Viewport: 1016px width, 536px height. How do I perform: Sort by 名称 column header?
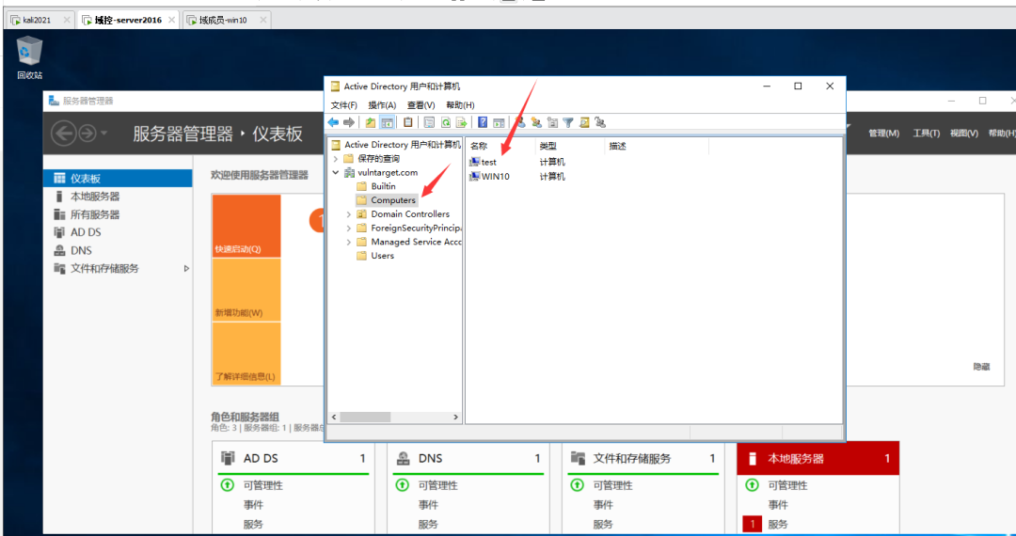tap(500, 147)
